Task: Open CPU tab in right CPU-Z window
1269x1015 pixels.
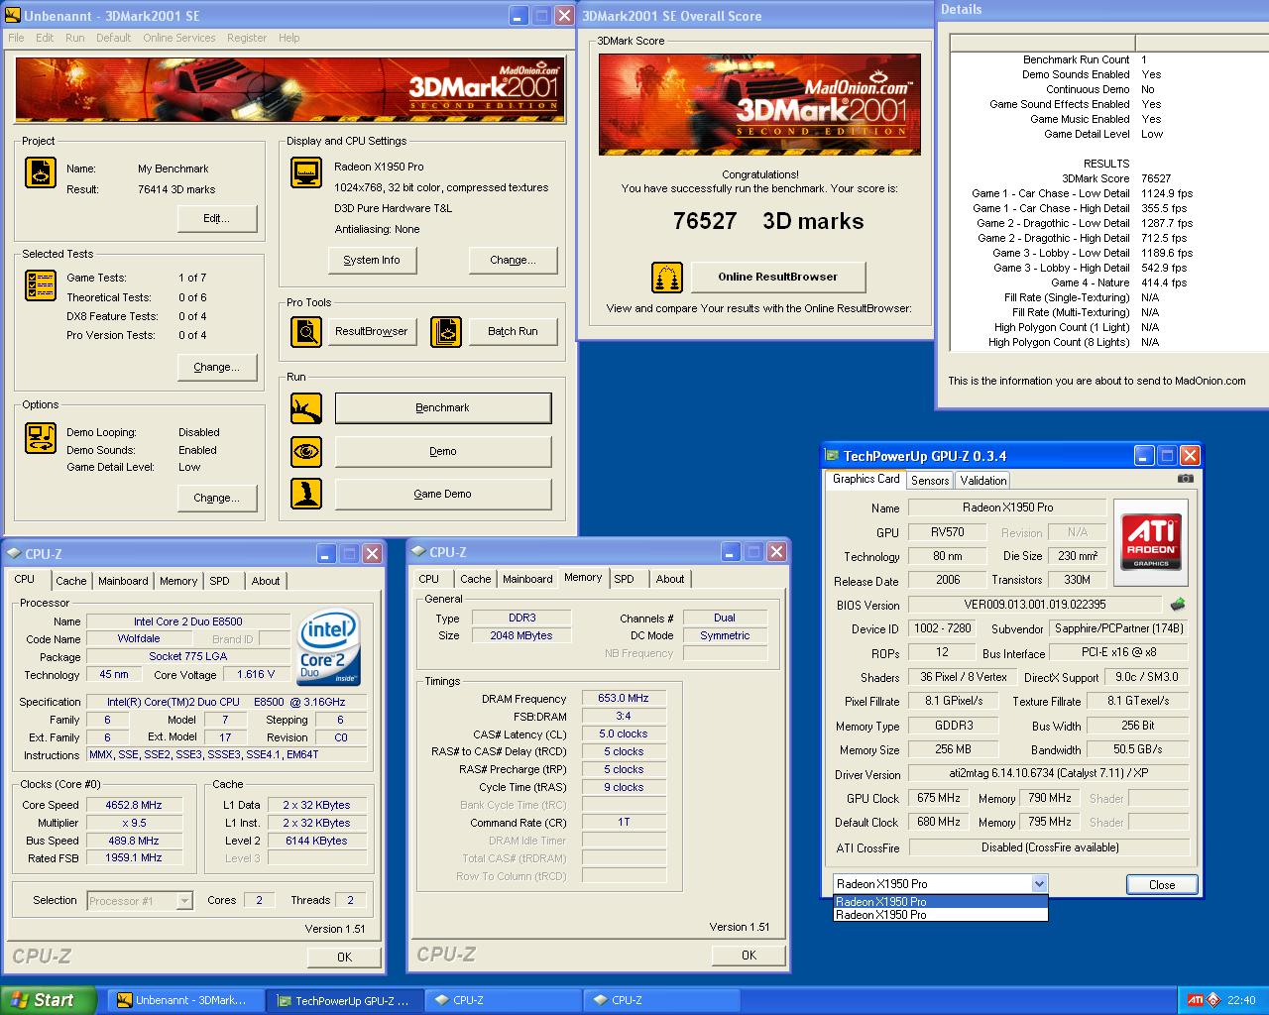Action: click(x=429, y=579)
